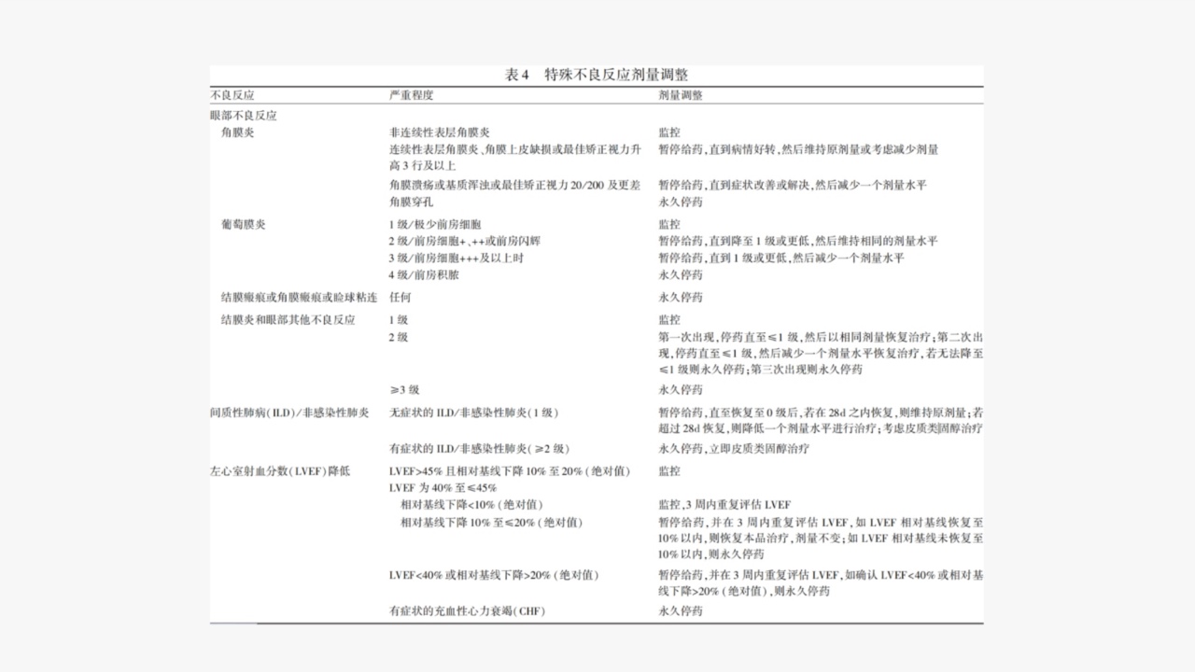Select the '角膜穿孔' severity entry

tap(412, 201)
